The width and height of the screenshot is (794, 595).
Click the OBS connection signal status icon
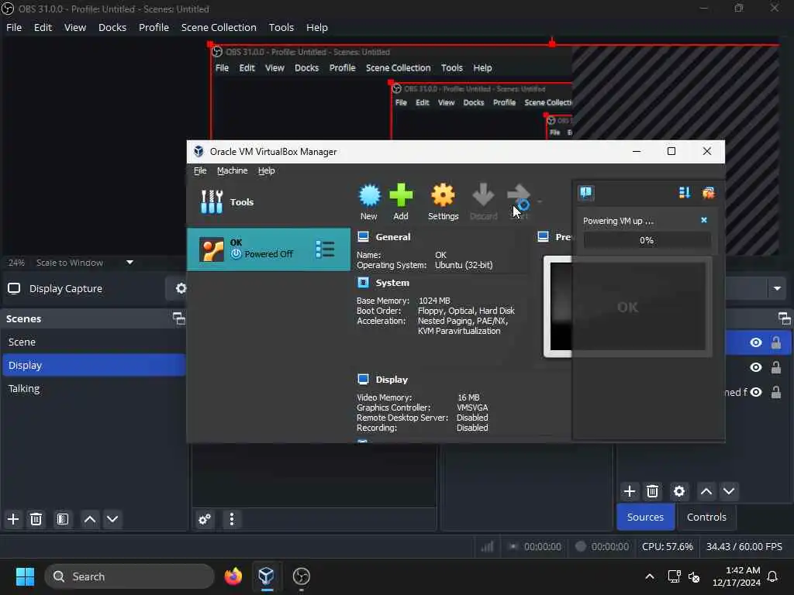tap(487, 546)
